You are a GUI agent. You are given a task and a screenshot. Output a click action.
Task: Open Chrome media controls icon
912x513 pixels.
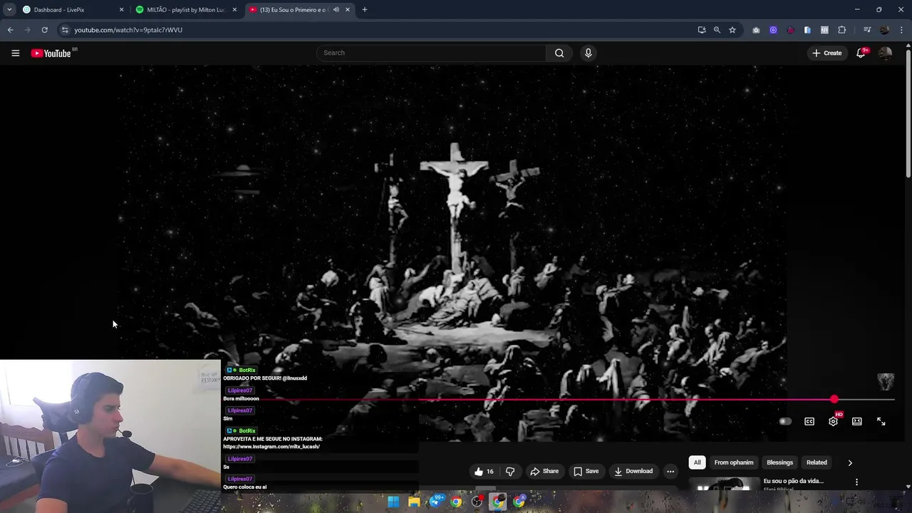click(x=867, y=30)
